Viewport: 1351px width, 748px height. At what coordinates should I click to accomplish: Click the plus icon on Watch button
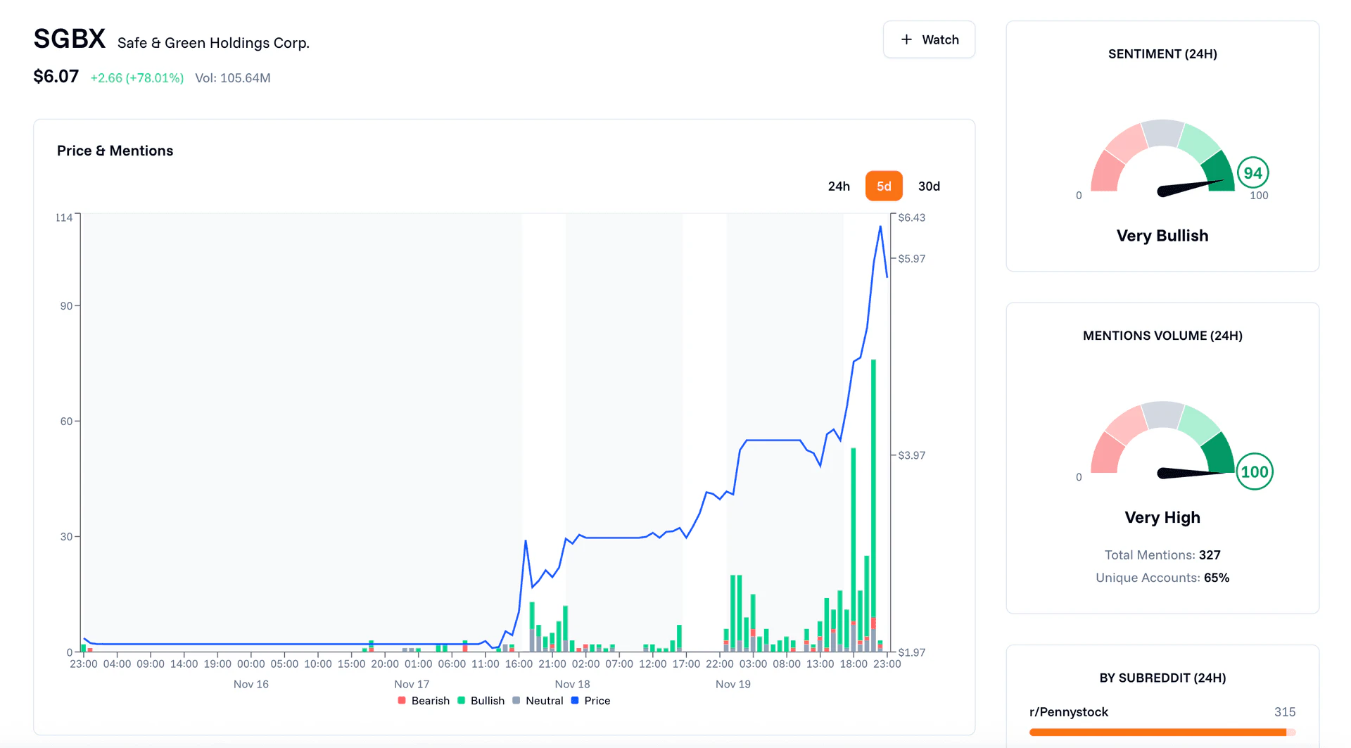click(x=908, y=39)
